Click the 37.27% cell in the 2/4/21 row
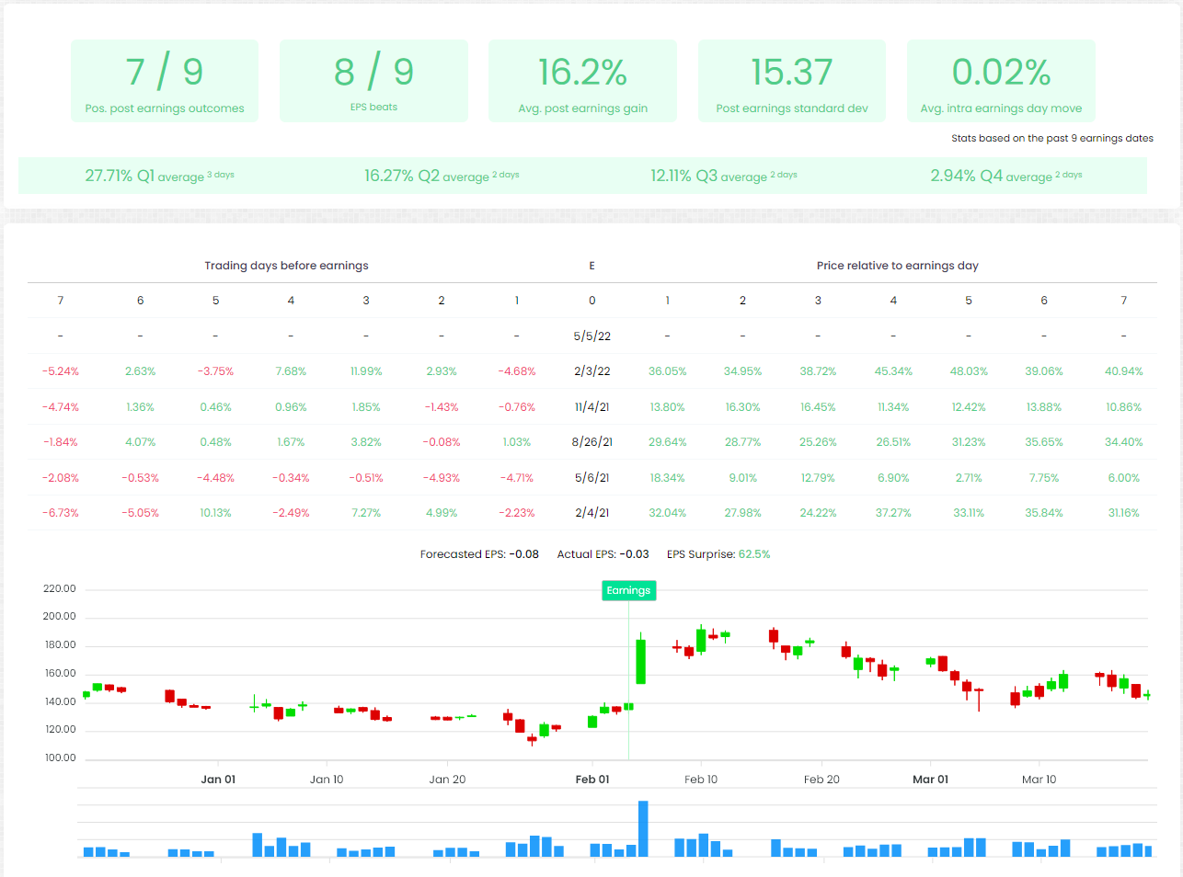The image size is (1183, 877). point(893,513)
